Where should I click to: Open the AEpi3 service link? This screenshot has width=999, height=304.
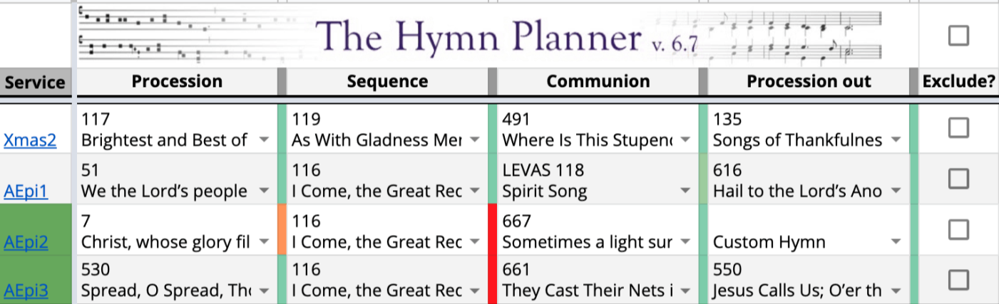26,290
